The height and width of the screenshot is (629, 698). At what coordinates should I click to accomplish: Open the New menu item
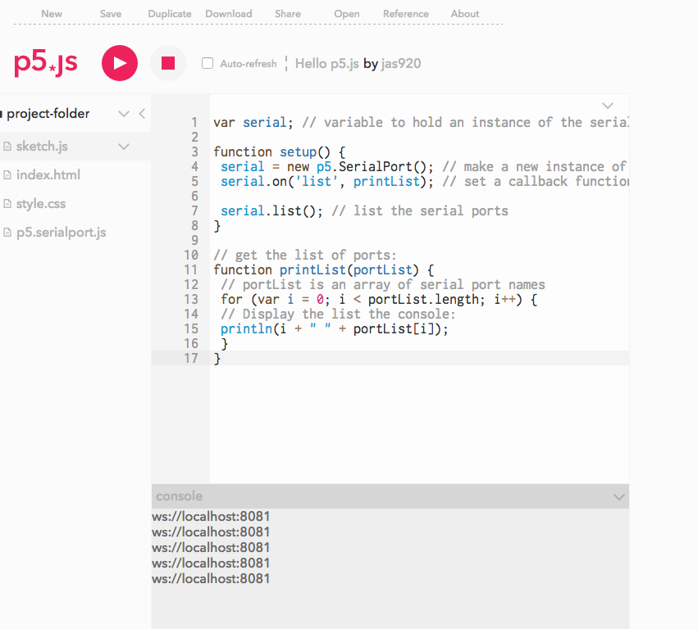(x=52, y=14)
